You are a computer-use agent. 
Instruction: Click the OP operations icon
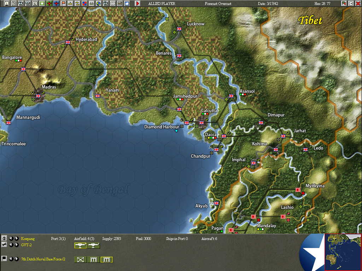(x=113, y=3)
